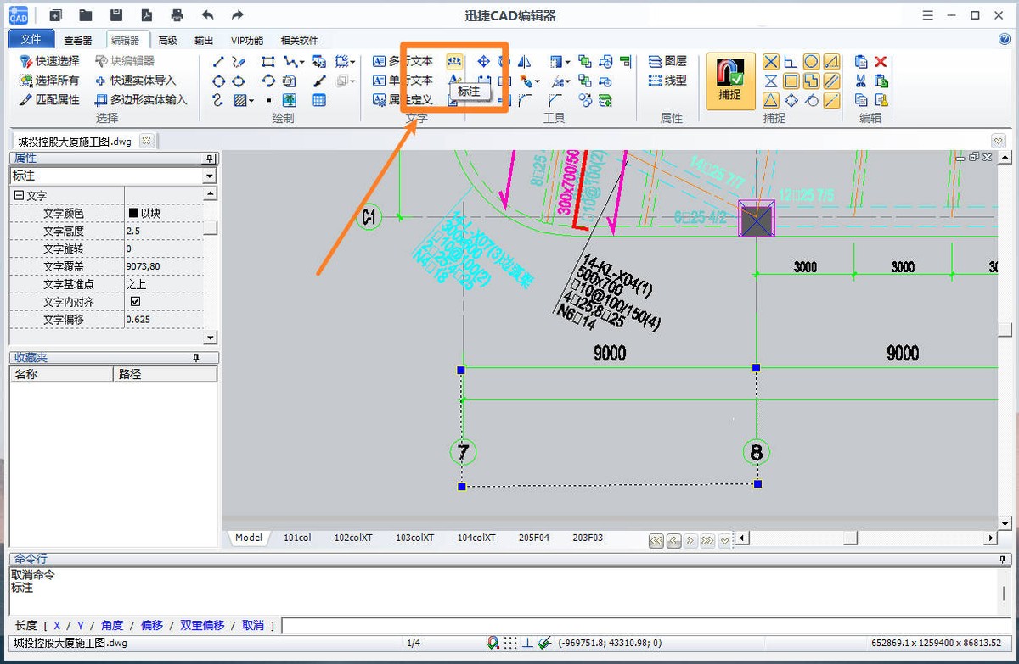Switch to the 查看器 ribbon tab
Viewport: 1019px width, 664px height.
pos(78,40)
